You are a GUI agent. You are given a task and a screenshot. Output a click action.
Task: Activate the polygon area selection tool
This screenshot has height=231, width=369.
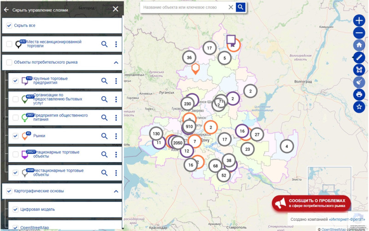pyautogui.click(x=359, y=70)
